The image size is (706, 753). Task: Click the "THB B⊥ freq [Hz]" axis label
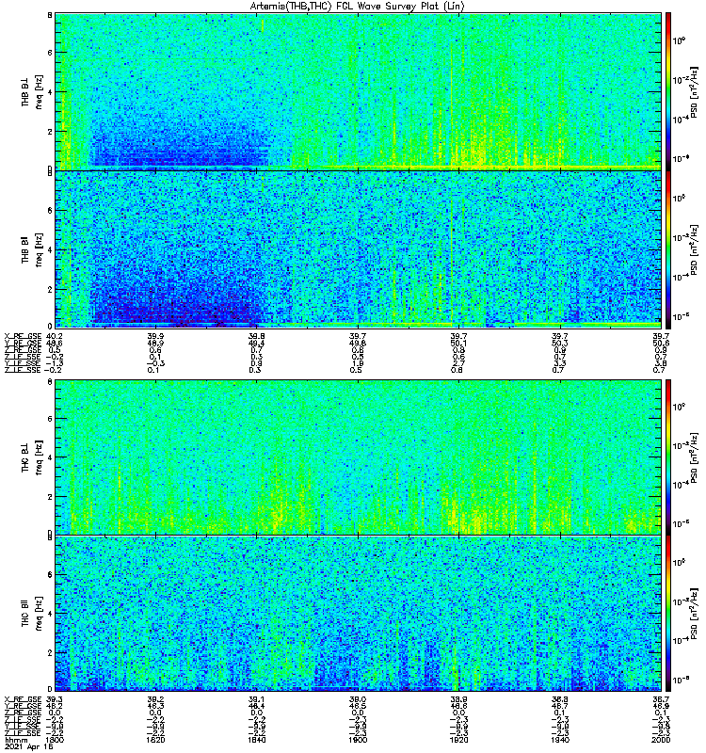click(x=32, y=92)
